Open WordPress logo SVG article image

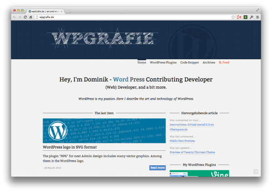click(104, 131)
